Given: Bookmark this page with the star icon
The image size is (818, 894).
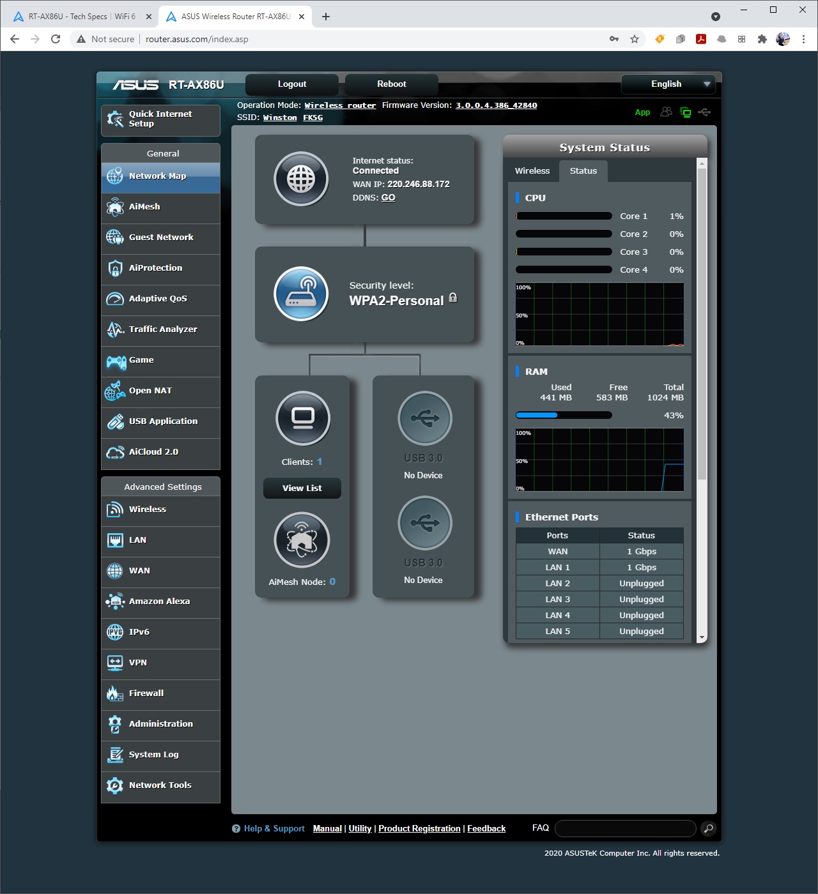Looking at the screenshot, I should tap(635, 39).
